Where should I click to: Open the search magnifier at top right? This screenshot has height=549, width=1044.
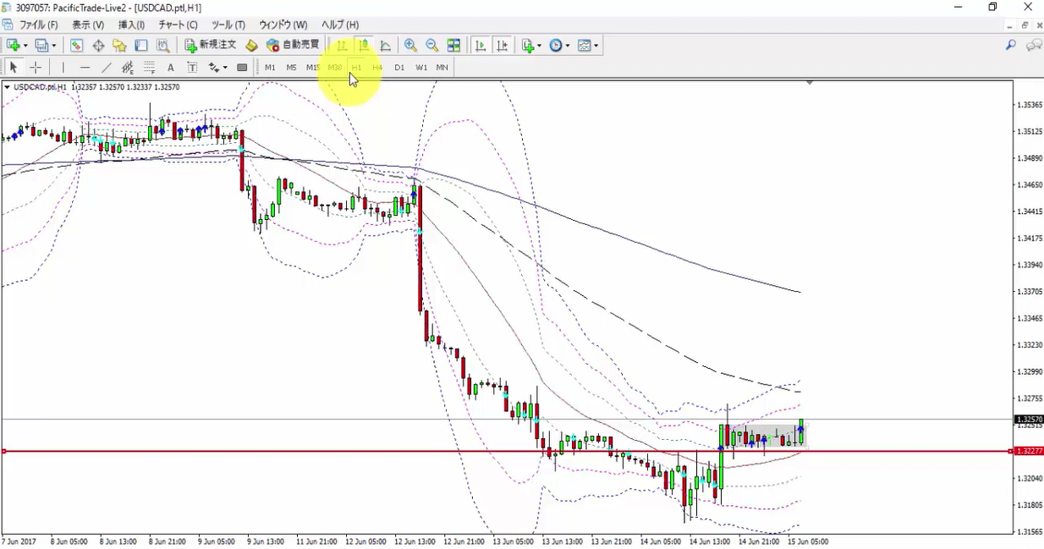pos(1011,45)
